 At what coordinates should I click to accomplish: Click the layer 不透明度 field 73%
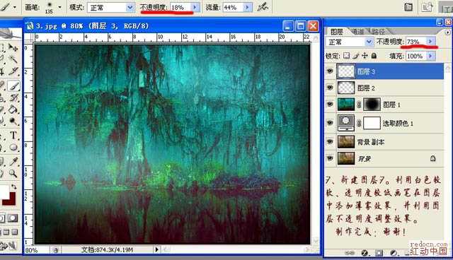[416, 42]
